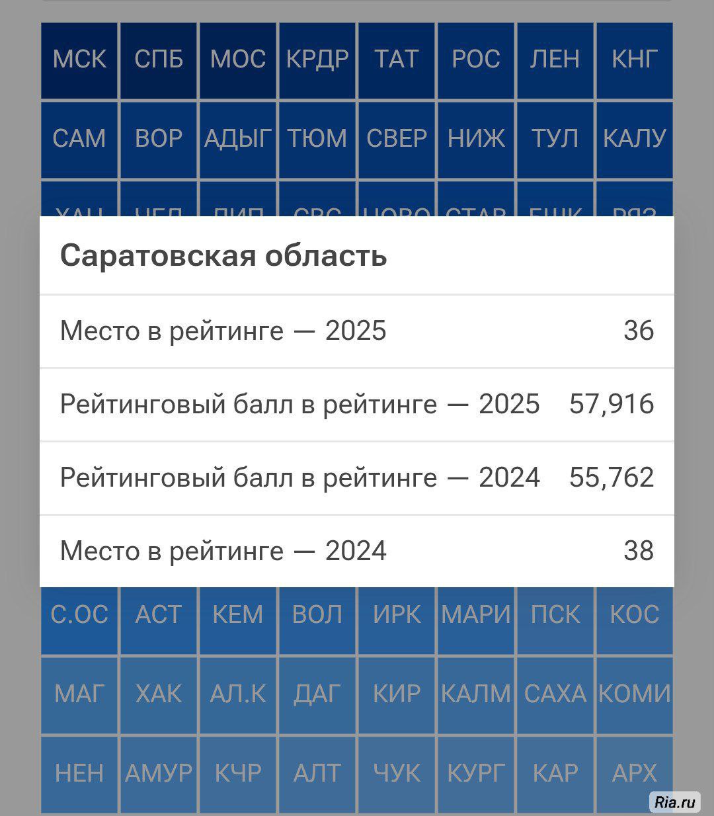This screenshot has height=816, width=714.
Task: Open the КАЛУ region tile
Action: coord(634,139)
